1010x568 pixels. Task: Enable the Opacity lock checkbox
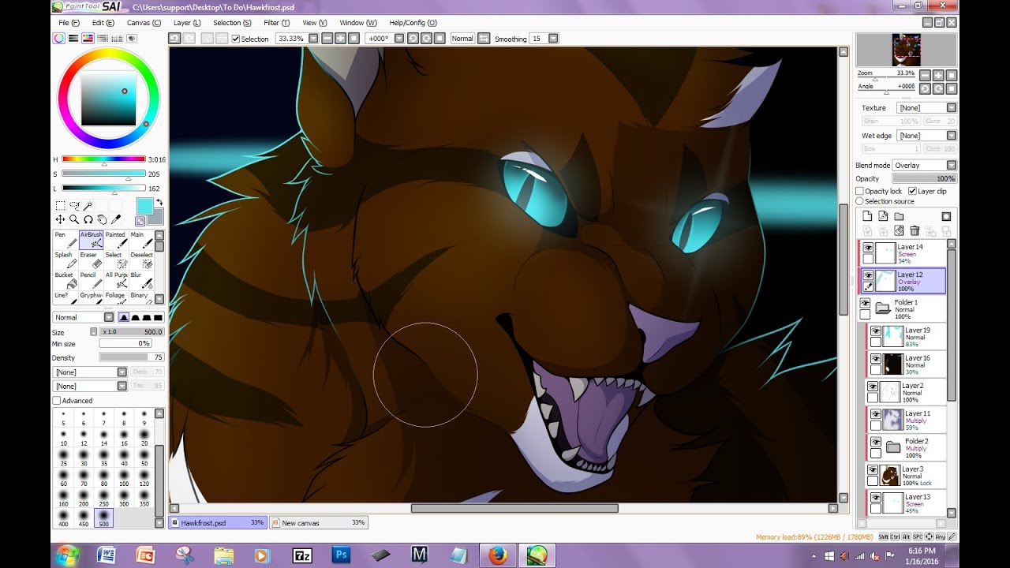[860, 191]
